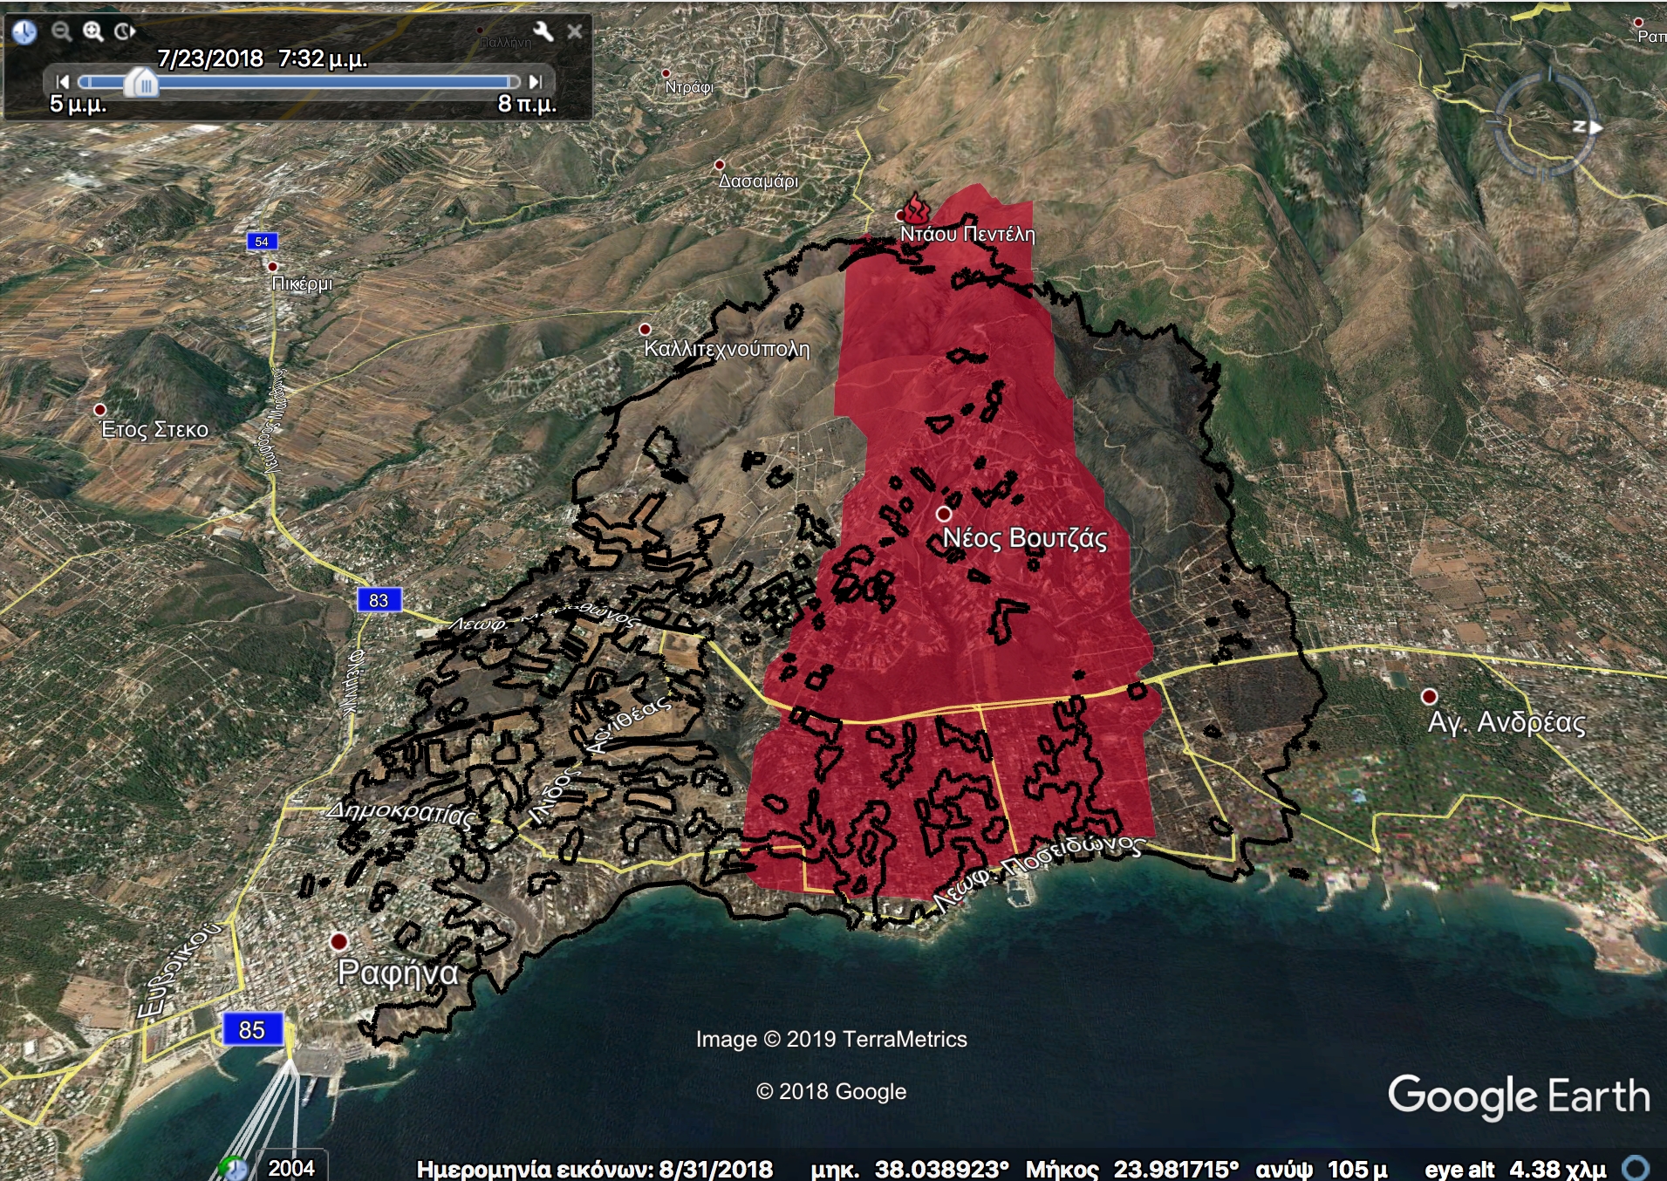Screen dimensions: 1667x1181
Task: Select the Νέος Βουτζάς place marker
Action: click(943, 514)
